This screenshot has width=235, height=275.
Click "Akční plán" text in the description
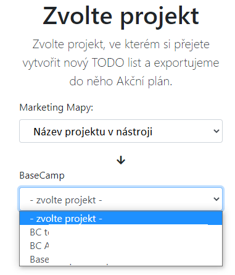click(x=144, y=81)
